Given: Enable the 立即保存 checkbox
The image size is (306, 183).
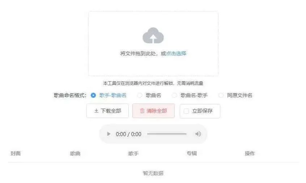Looking at the screenshot, I should pyautogui.click(x=186, y=111).
